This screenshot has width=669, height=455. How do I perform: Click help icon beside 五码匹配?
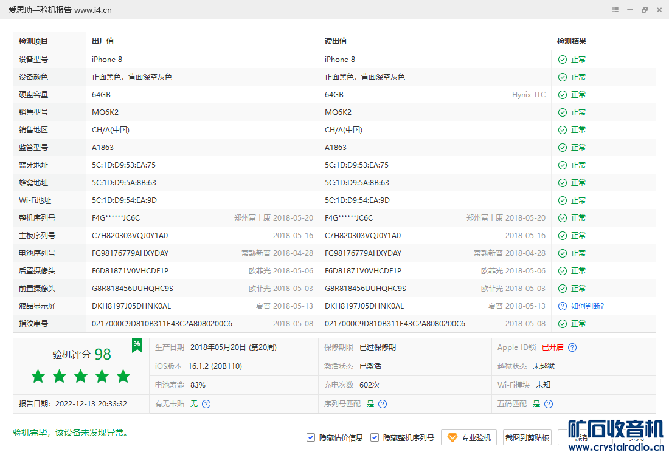click(549, 404)
